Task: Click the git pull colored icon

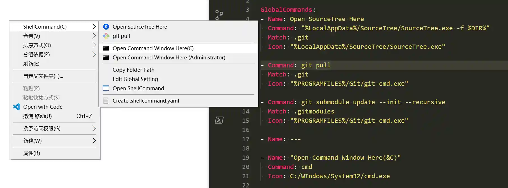Action: (106, 36)
